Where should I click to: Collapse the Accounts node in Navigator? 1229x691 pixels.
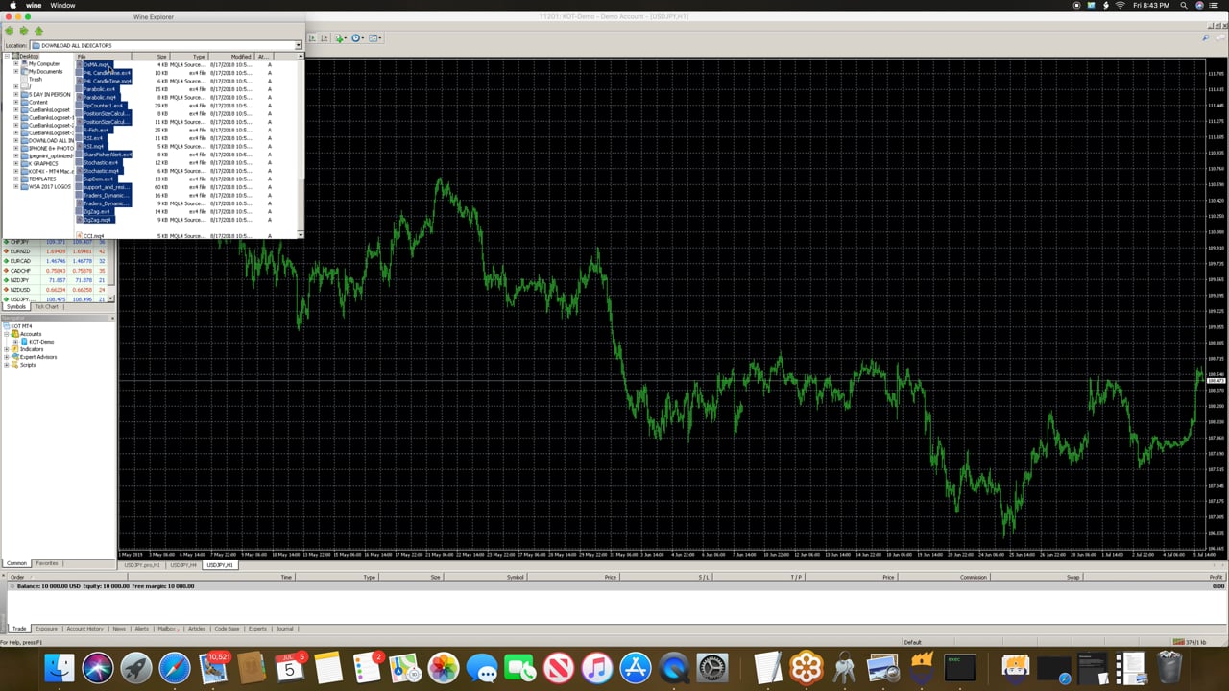click(x=7, y=334)
